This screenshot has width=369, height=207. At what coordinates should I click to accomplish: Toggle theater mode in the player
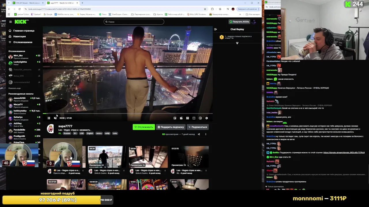pos(187,118)
